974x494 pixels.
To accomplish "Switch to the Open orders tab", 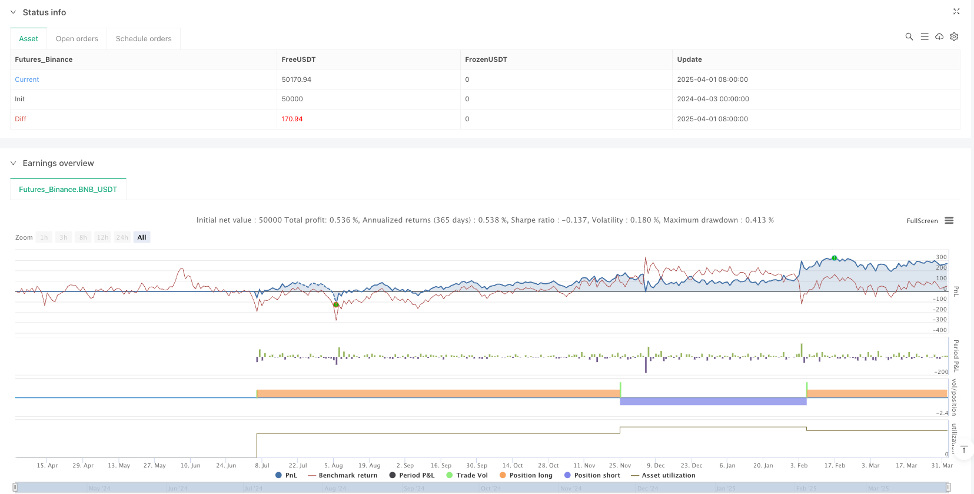I will pos(77,39).
